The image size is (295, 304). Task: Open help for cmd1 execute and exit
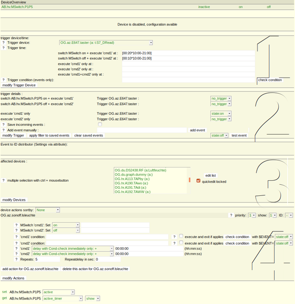(174, 237)
